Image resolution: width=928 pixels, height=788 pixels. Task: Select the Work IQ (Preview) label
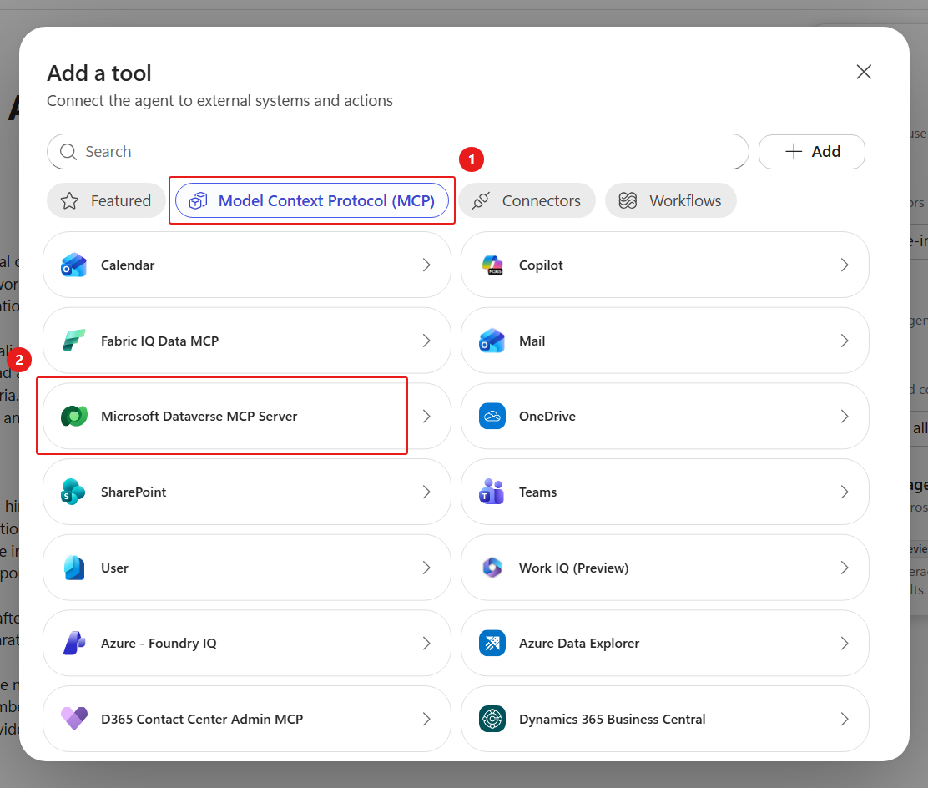[574, 568]
